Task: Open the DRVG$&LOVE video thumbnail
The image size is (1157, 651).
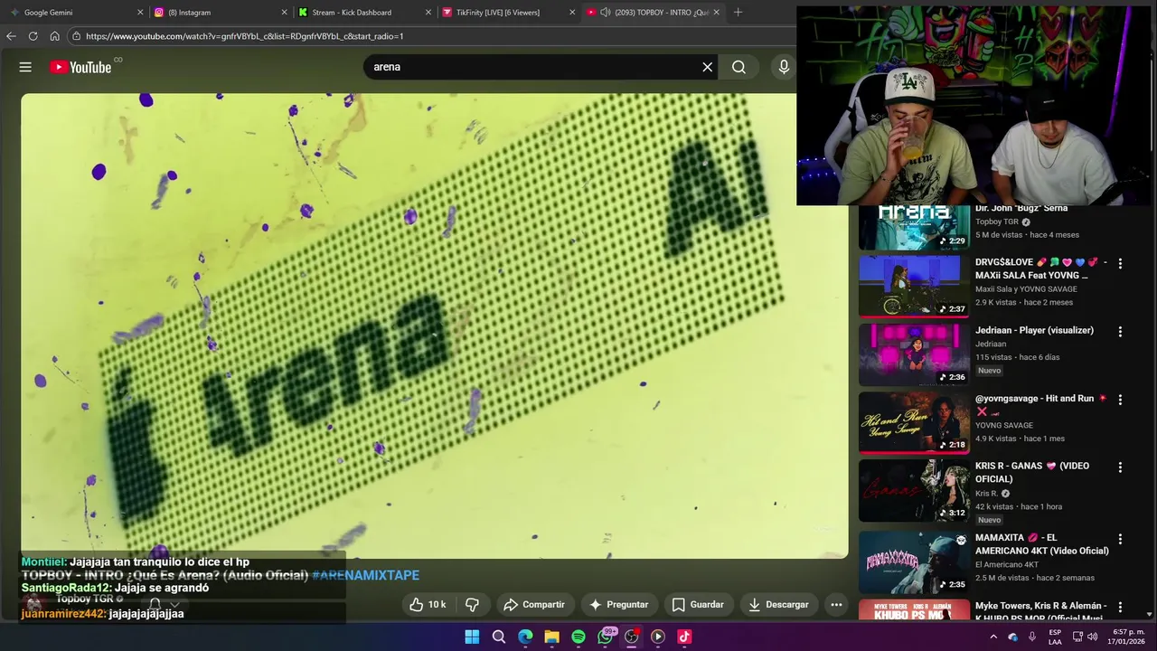Action: click(x=914, y=287)
